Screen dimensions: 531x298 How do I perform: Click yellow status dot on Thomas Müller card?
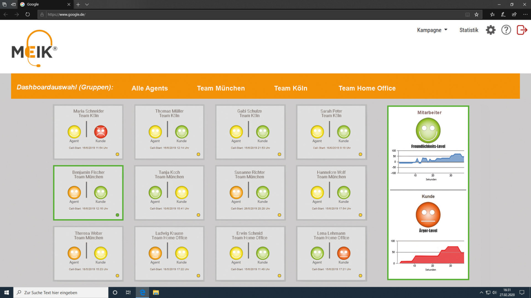pyautogui.click(x=199, y=154)
